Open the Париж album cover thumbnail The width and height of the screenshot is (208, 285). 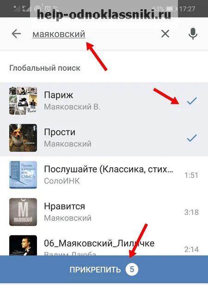coord(23,101)
